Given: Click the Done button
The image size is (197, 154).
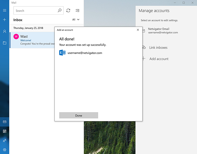Looking at the screenshot, I should (x=79, y=115).
